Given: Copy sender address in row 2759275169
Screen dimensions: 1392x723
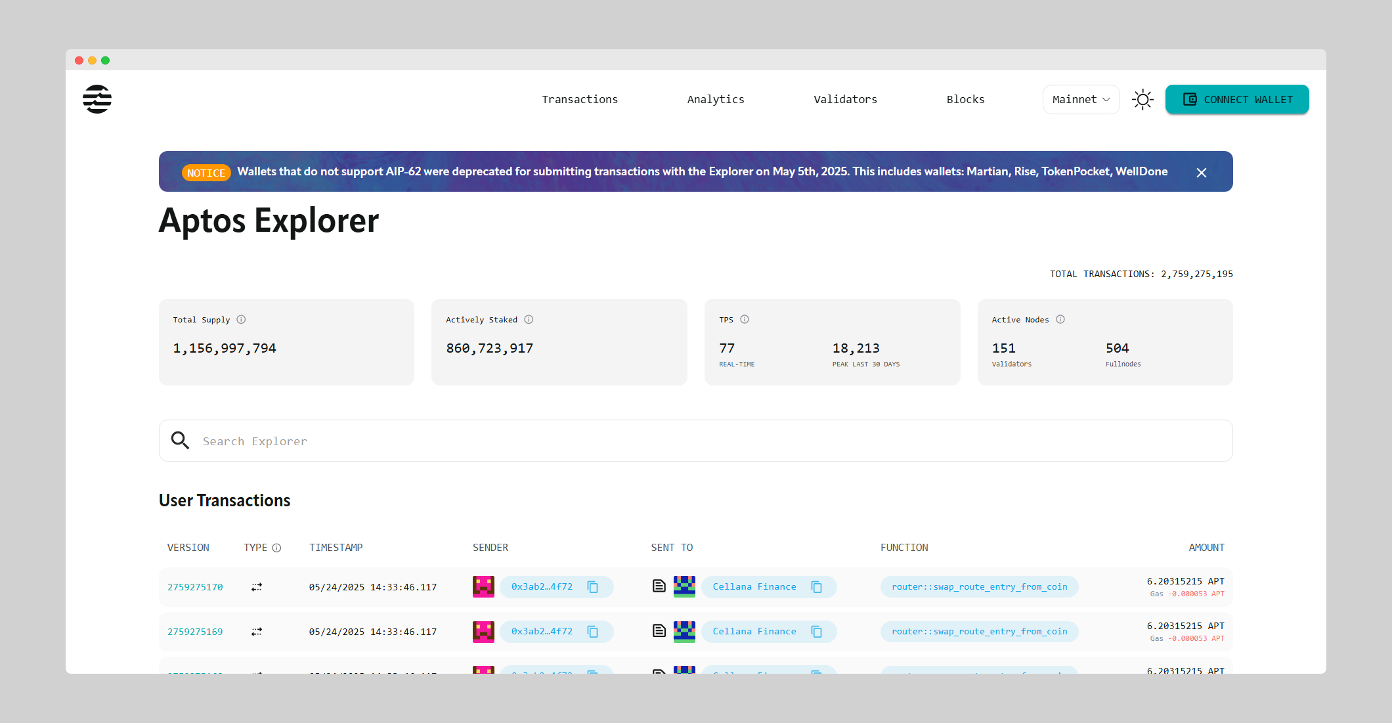Looking at the screenshot, I should (x=593, y=632).
